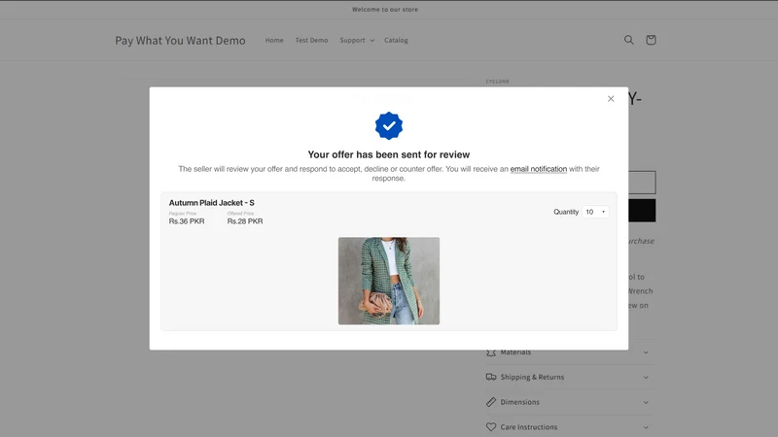
Task: Go to Home in the navigation
Action: click(x=274, y=40)
